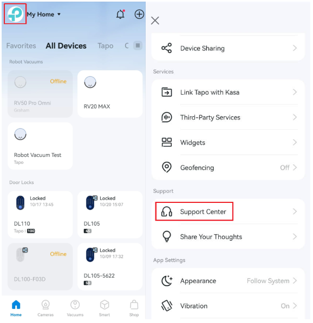
Task: Open Appearance Follow System option
Action: click(229, 281)
